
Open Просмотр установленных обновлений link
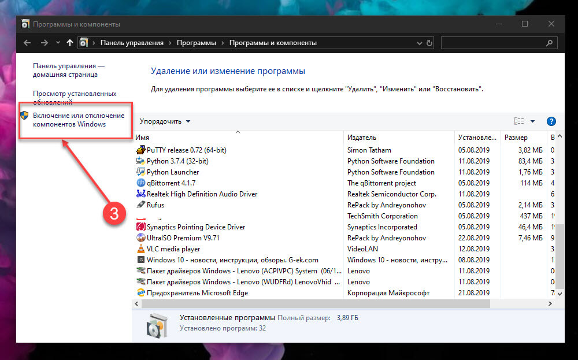[75, 98]
